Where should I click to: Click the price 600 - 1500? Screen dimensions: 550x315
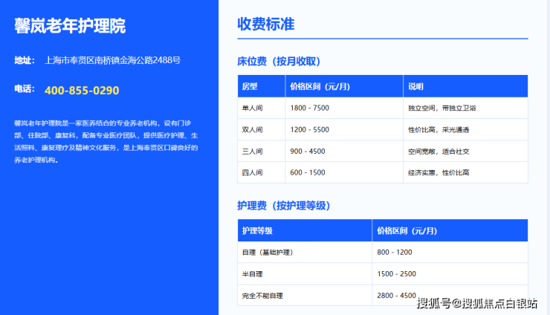click(x=308, y=172)
